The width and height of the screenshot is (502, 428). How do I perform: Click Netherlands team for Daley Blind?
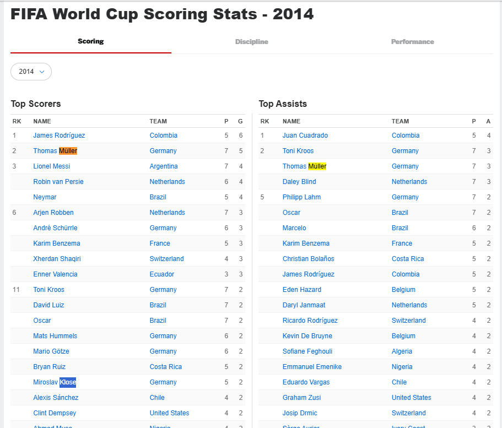point(409,182)
